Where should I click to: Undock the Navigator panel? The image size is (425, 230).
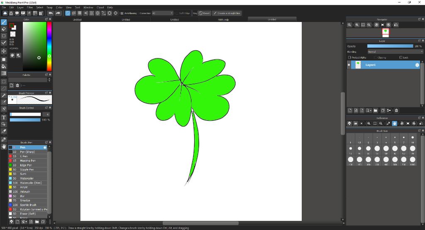[419, 19]
